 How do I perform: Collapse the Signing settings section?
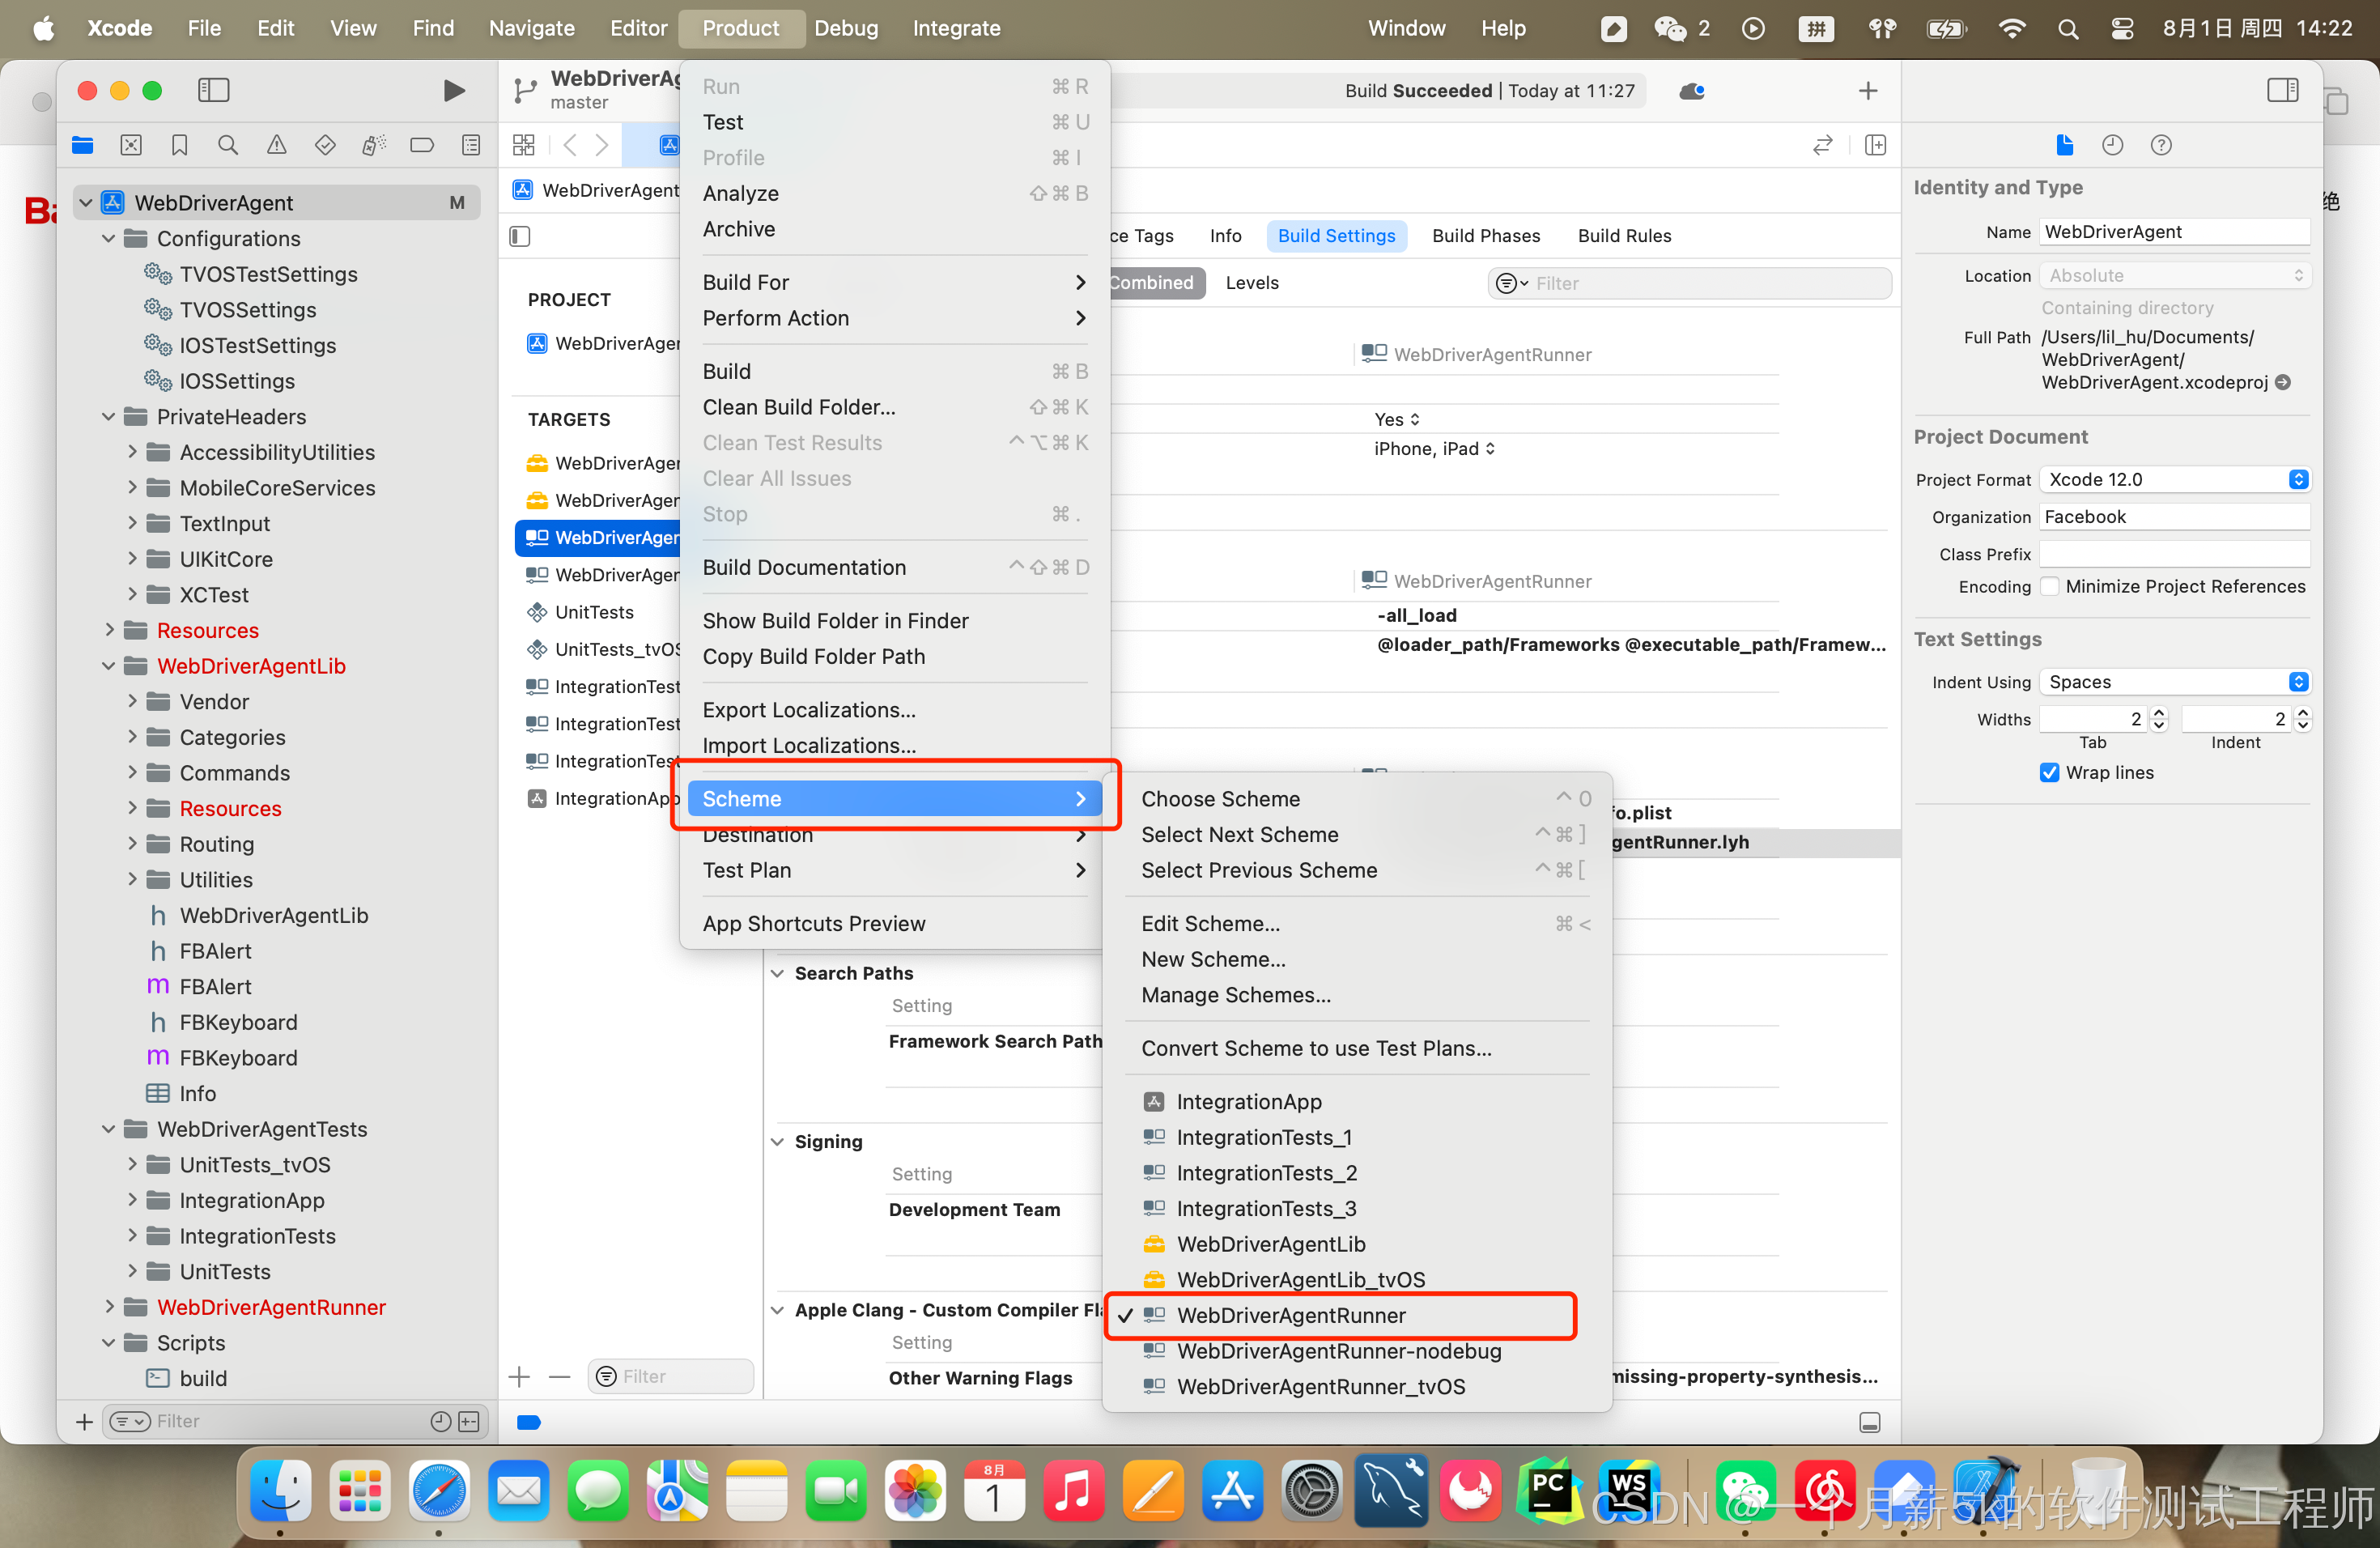point(778,1141)
